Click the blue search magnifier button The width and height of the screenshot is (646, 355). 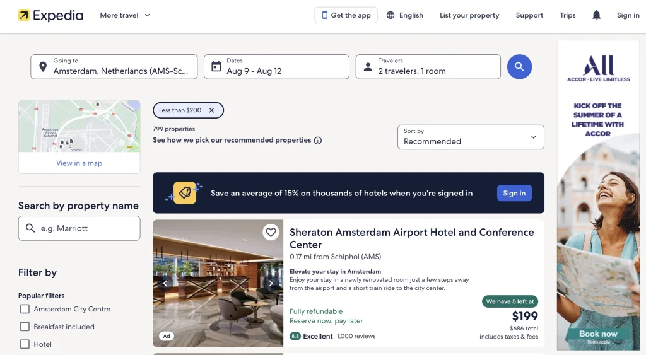coord(519,67)
